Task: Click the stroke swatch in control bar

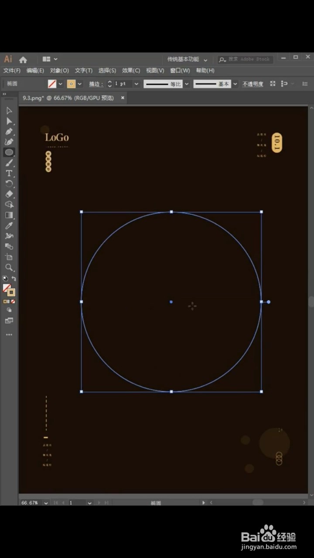Action: tap(72, 84)
